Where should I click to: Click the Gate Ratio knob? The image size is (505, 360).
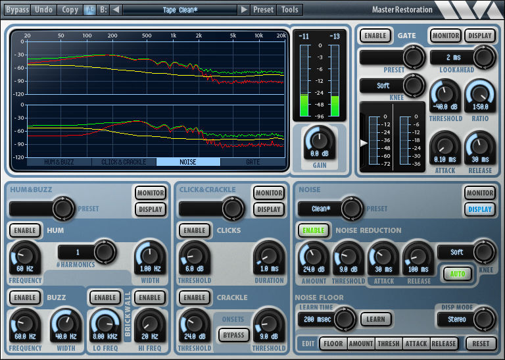(x=480, y=95)
